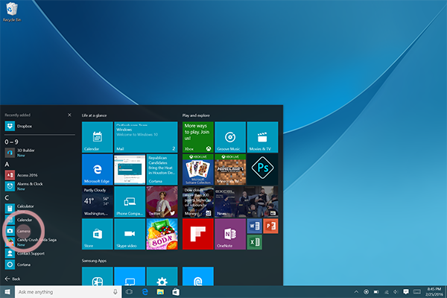Launch the Flipboard tile
Screen dimensions: 447x298
[x=198, y=234]
